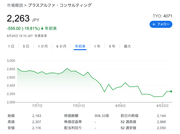
Task: Click the green endpoint dot on chart
Action: point(171,91)
